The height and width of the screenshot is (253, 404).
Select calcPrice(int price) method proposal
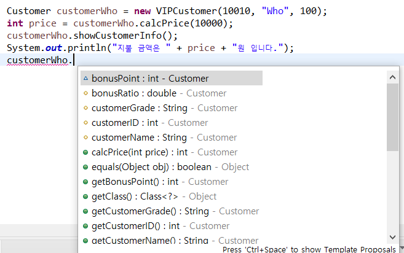click(164, 152)
